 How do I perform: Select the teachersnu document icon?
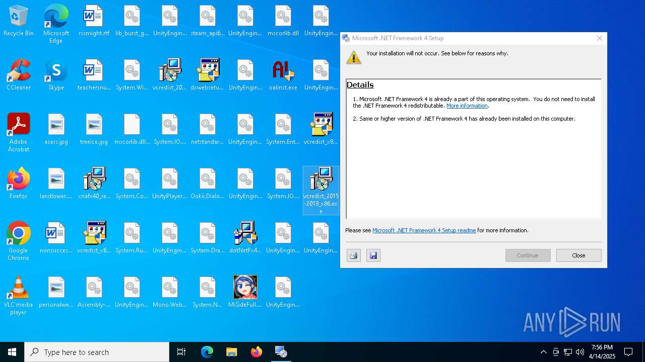click(x=94, y=75)
